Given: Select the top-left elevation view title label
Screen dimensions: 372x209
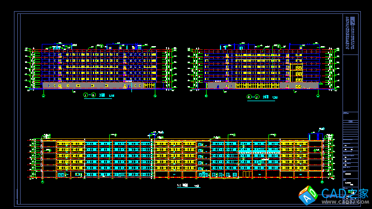Looking at the screenshot, I should click(x=99, y=95).
